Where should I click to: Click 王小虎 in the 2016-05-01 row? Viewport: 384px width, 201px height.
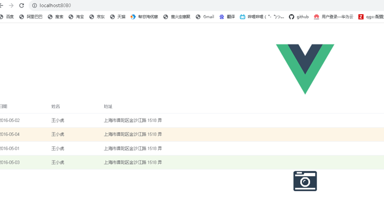point(58,148)
